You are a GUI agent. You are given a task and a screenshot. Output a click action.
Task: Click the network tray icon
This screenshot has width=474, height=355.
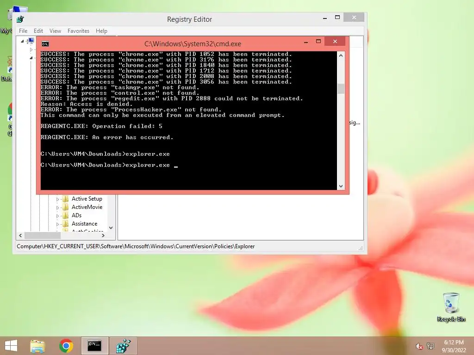point(430,346)
